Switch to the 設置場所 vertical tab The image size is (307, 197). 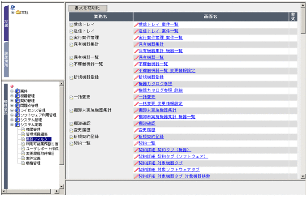(6, 59)
